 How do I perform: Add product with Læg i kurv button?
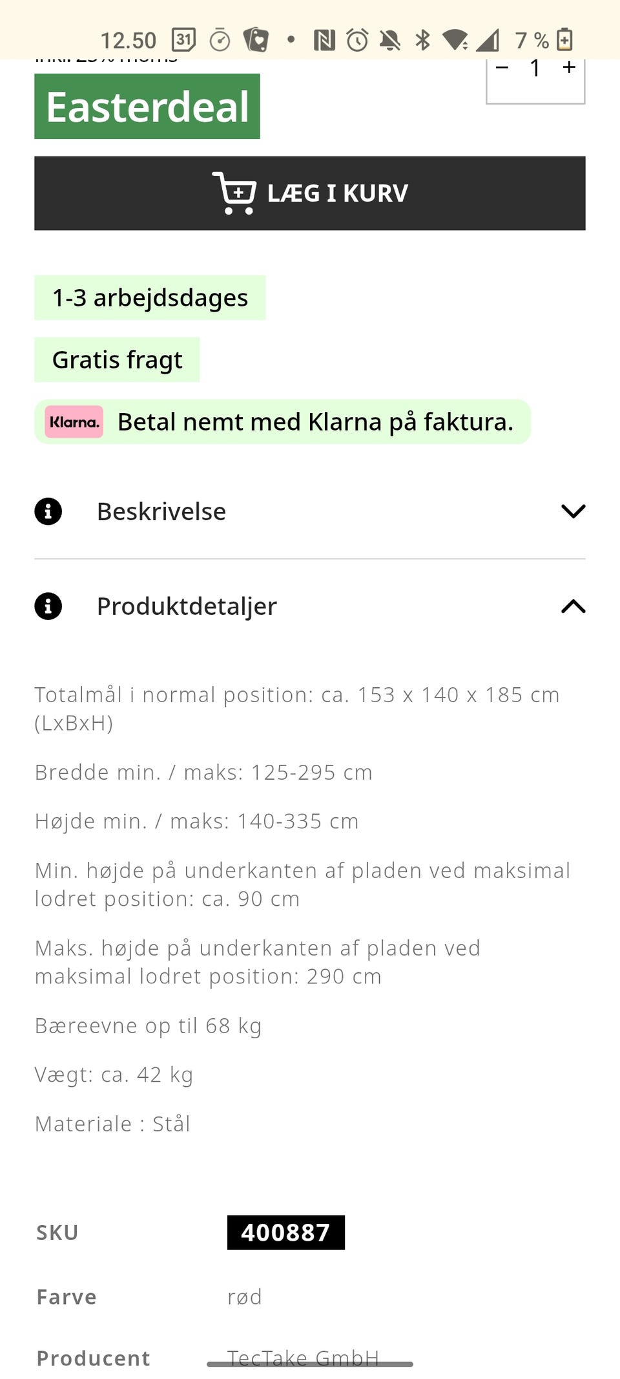310,193
